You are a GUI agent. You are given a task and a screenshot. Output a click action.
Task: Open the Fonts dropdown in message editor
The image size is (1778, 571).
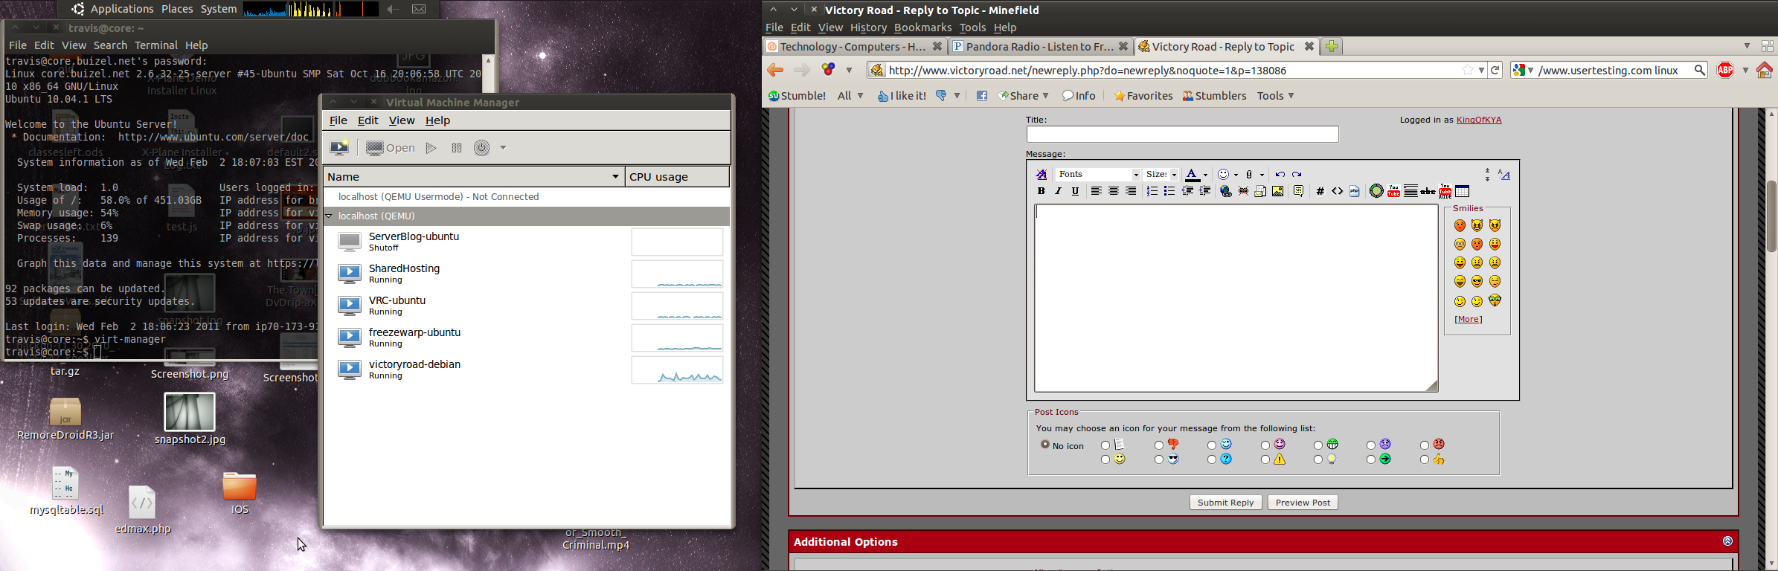(x=1098, y=175)
